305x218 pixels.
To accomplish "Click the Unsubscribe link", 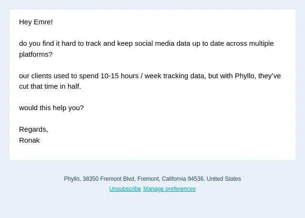I will click(x=125, y=189).
